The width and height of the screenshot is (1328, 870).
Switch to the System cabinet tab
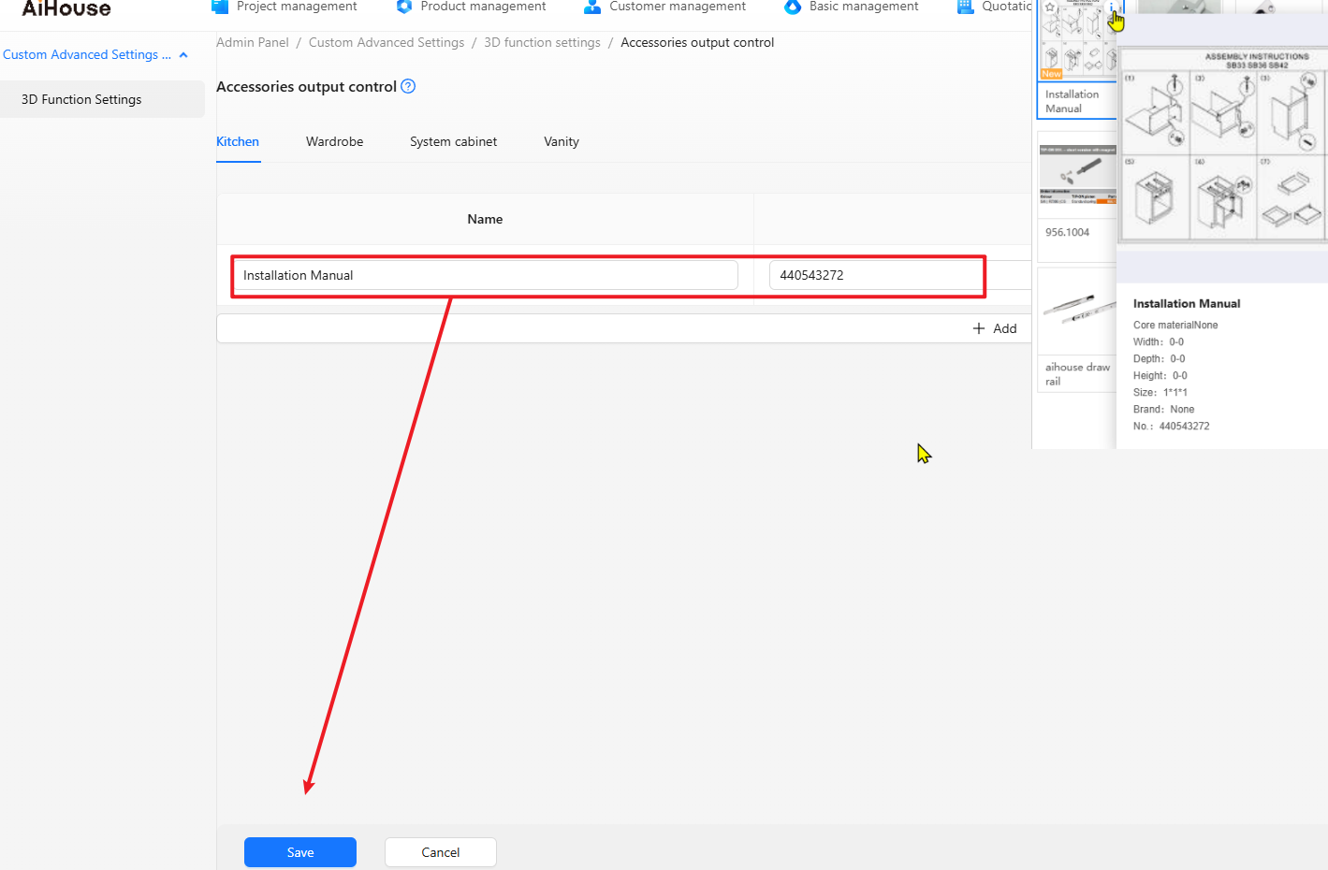point(453,141)
